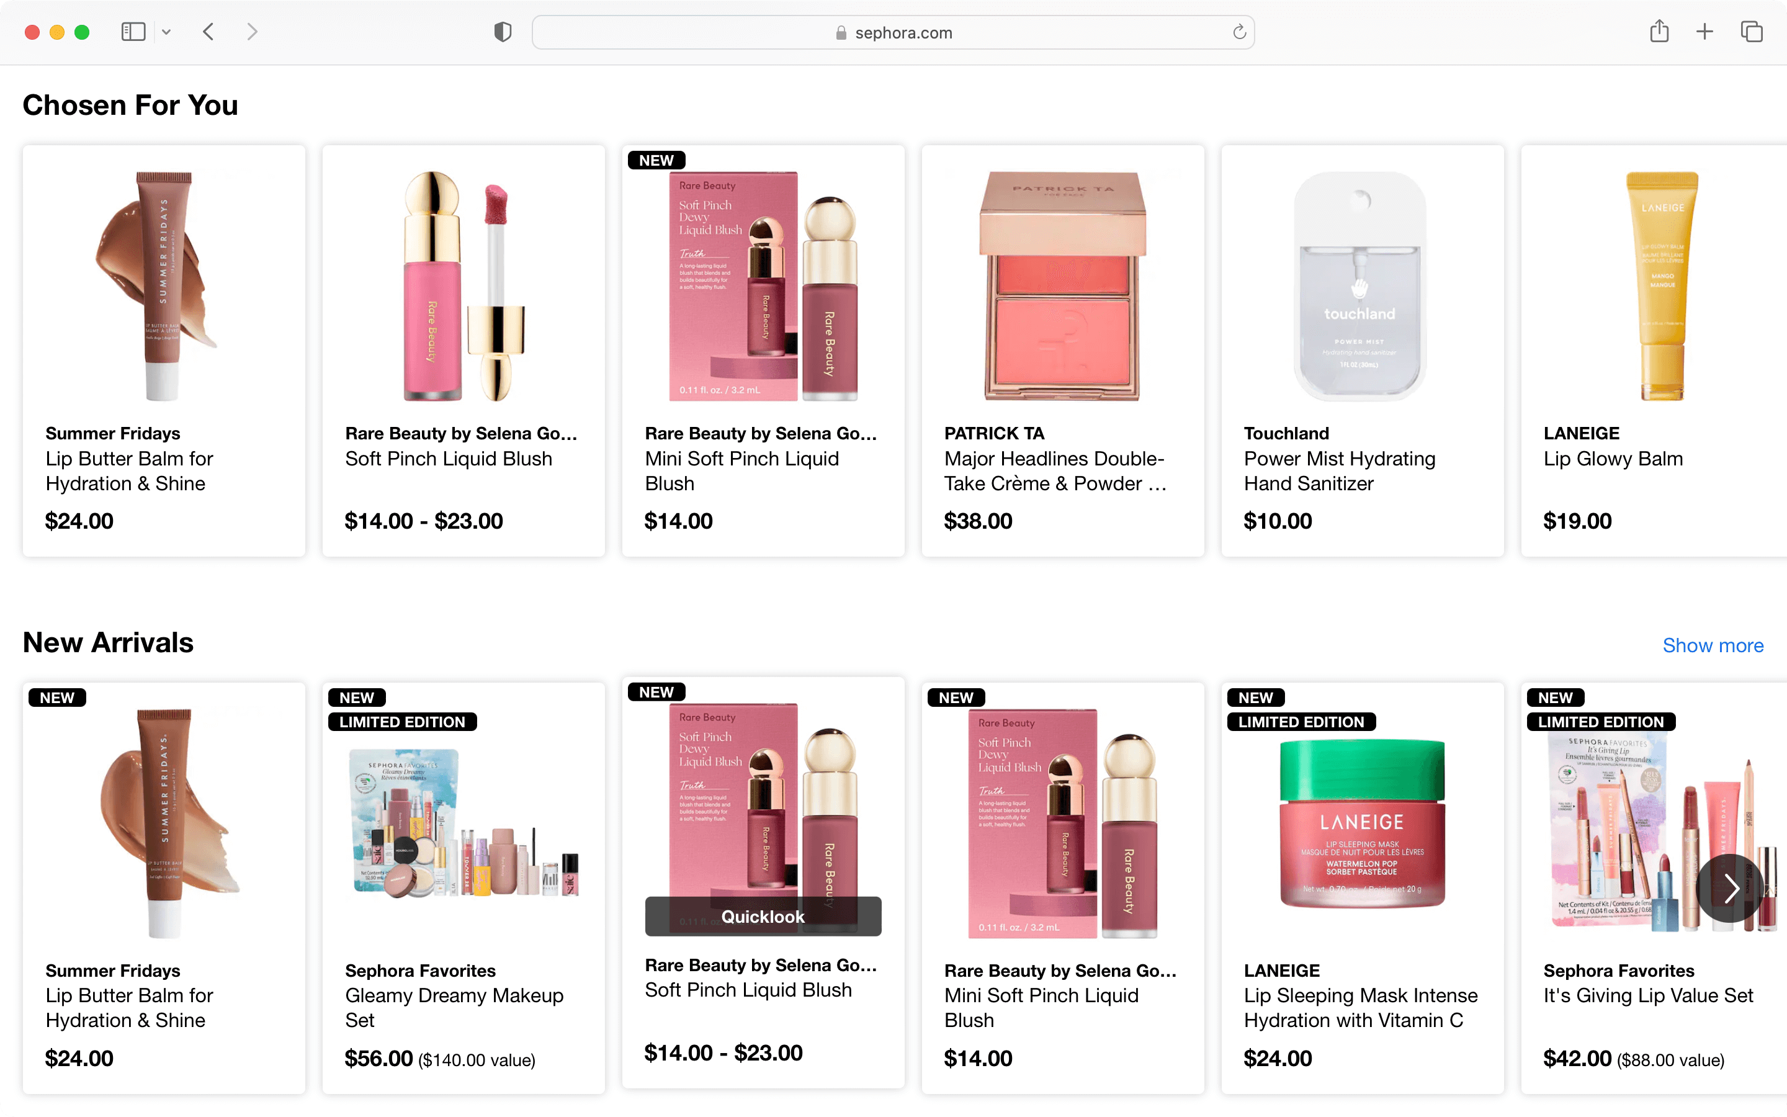1787x1117 pixels.
Task: Open the sidebar options dropdown chevron
Action: coord(166,32)
